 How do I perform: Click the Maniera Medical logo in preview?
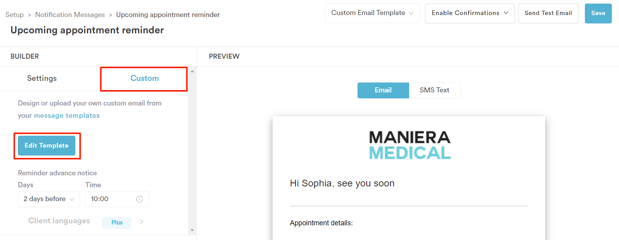coord(410,146)
